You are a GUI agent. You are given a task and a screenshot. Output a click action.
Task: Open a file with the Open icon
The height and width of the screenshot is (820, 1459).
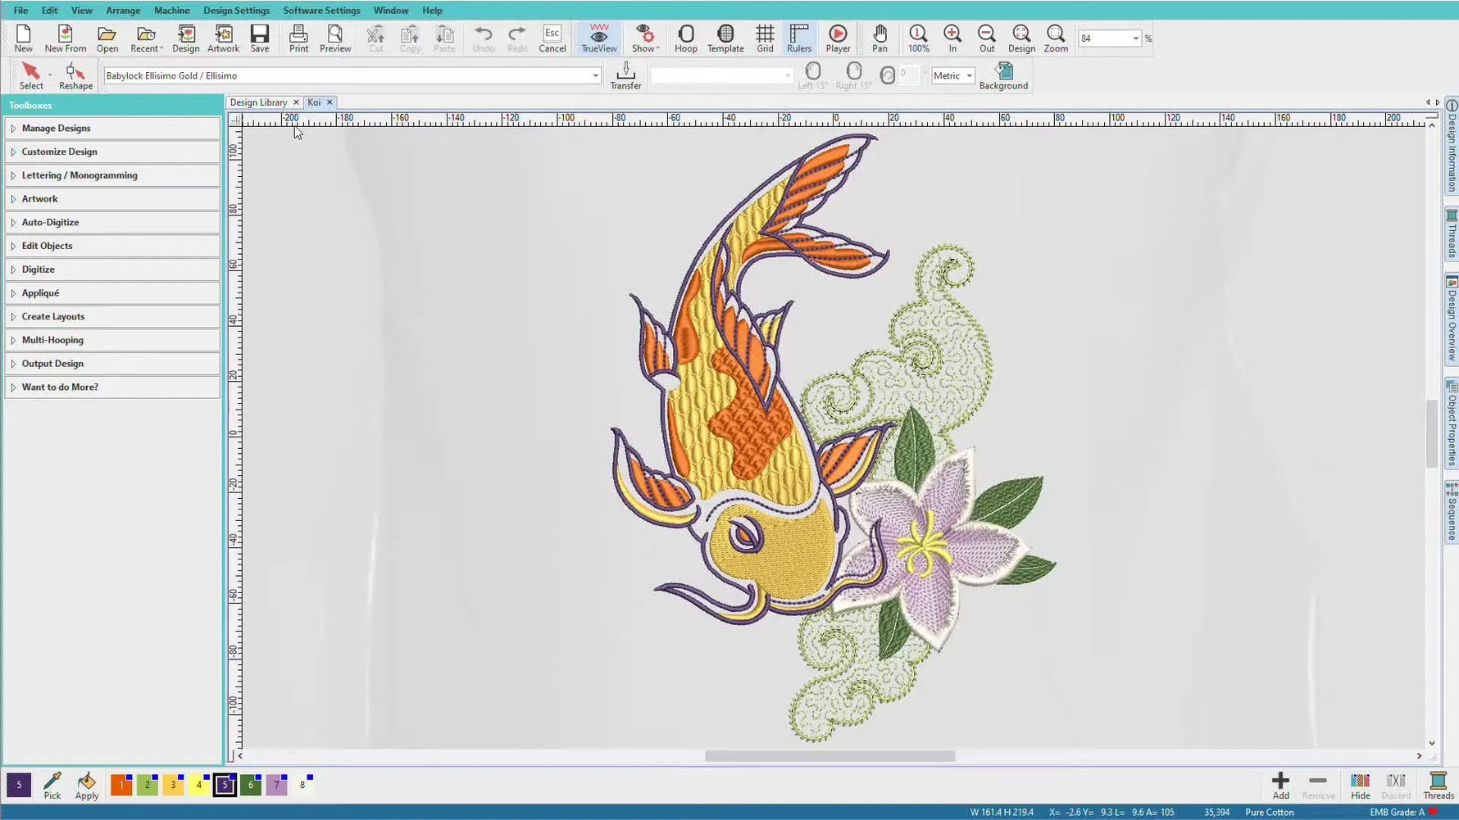click(107, 38)
